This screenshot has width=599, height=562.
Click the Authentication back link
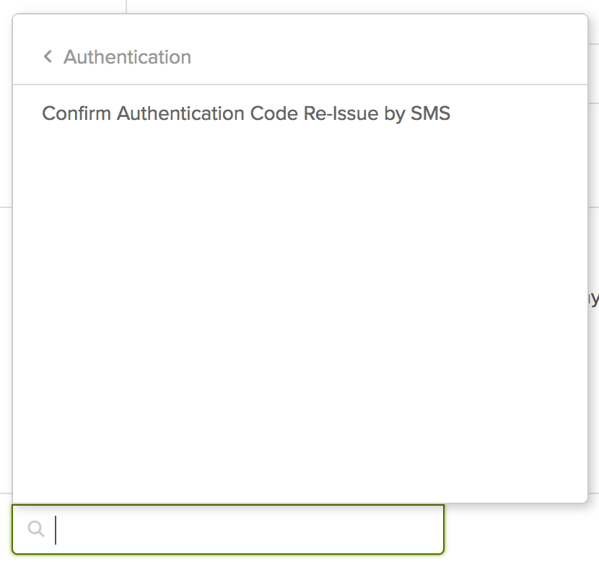[117, 57]
